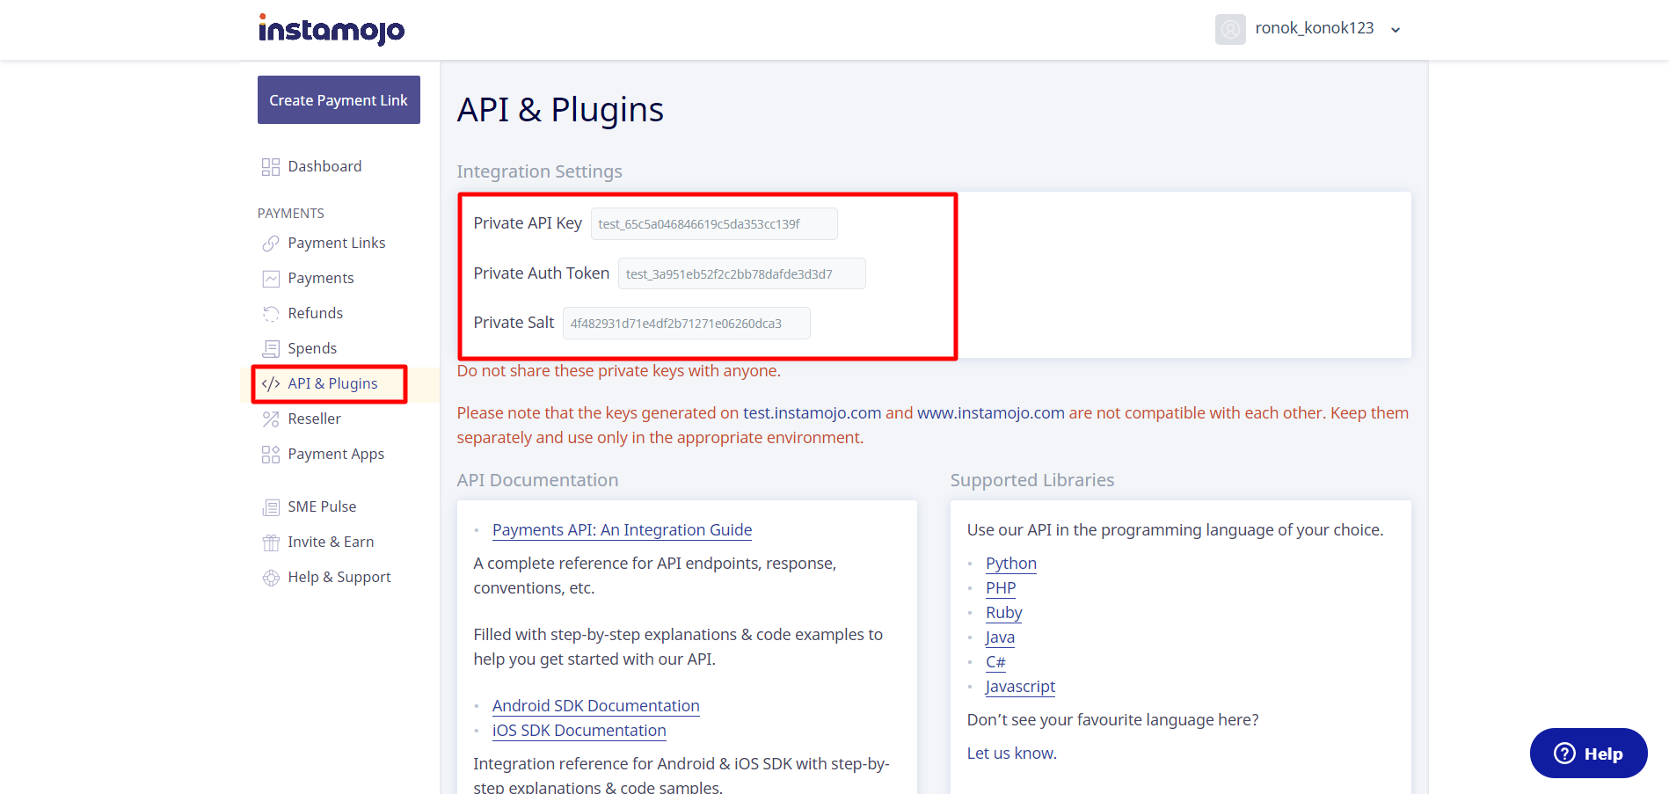
Task: Click the Dashboard grid icon in sidebar
Action: point(270,167)
